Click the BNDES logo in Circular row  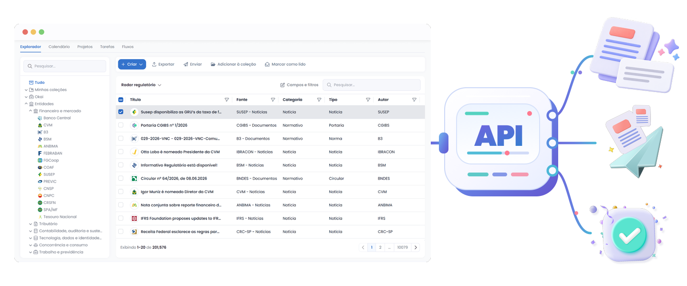[x=134, y=179]
